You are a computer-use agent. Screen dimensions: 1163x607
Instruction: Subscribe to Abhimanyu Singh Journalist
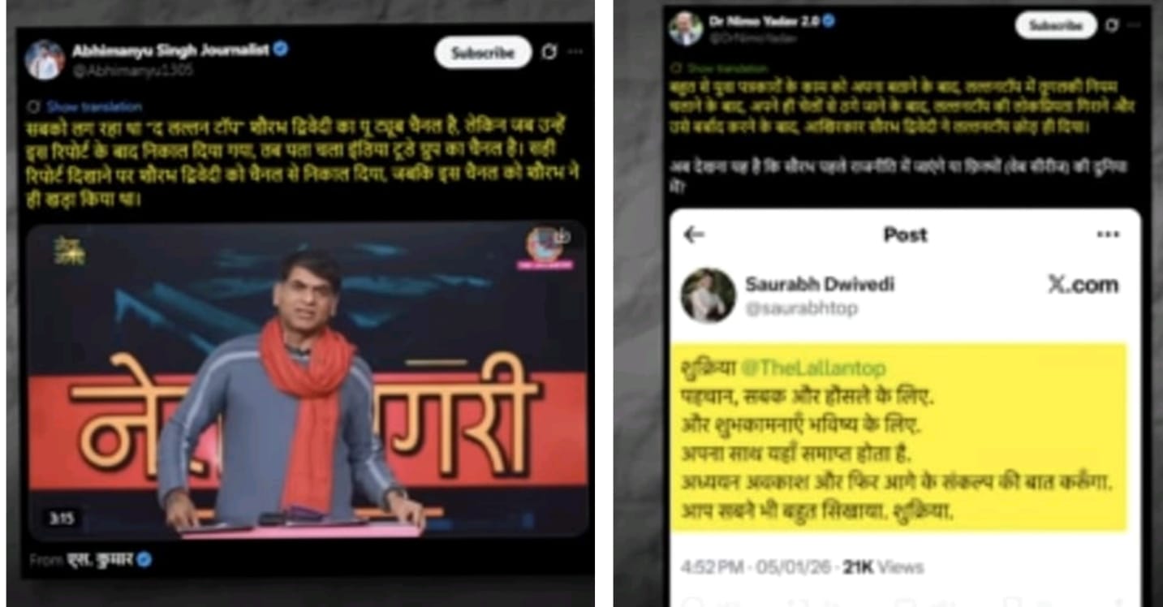(483, 53)
